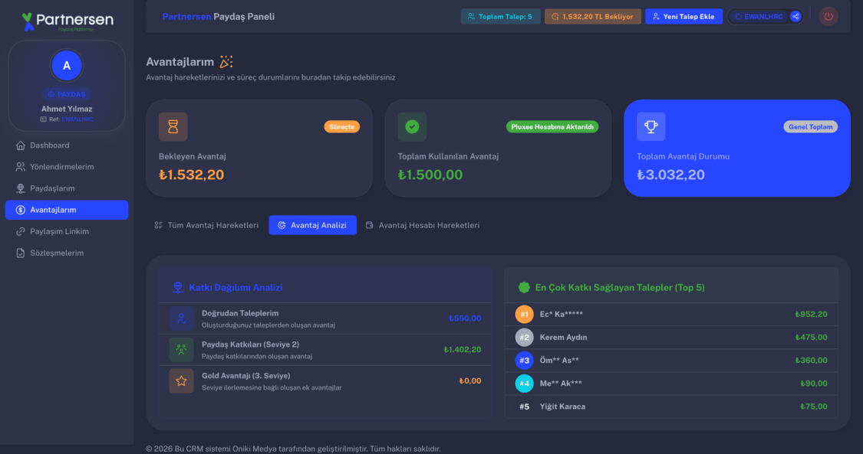Click the #4 rank badge for Me** Ak***
The width and height of the screenshot is (863, 454).
524,384
